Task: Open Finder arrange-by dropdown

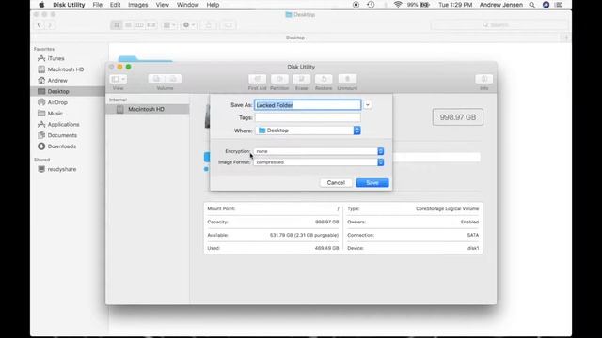Action: (x=169, y=25)
